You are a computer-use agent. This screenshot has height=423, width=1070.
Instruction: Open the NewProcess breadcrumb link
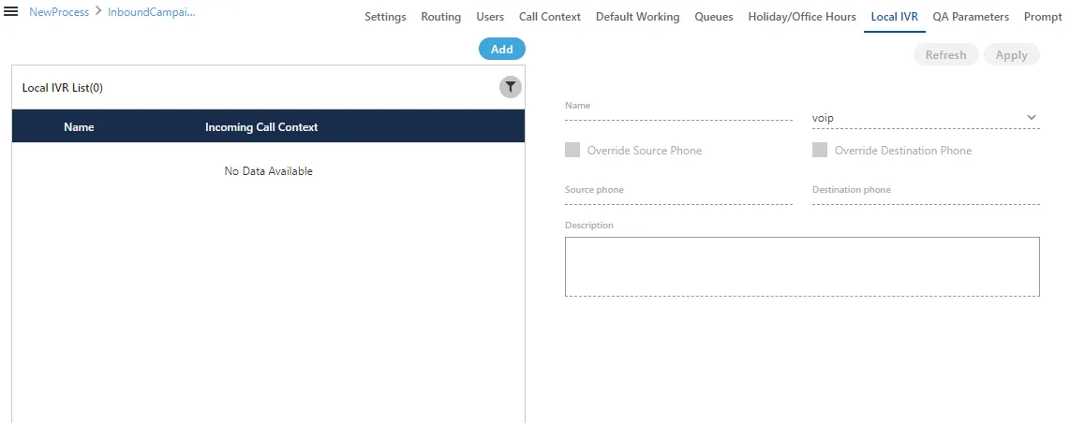click(59, 12)
